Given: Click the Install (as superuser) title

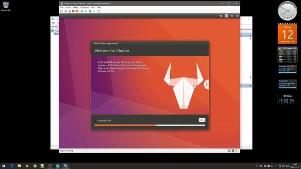Looking at the screenshot, I should [106, 43].
